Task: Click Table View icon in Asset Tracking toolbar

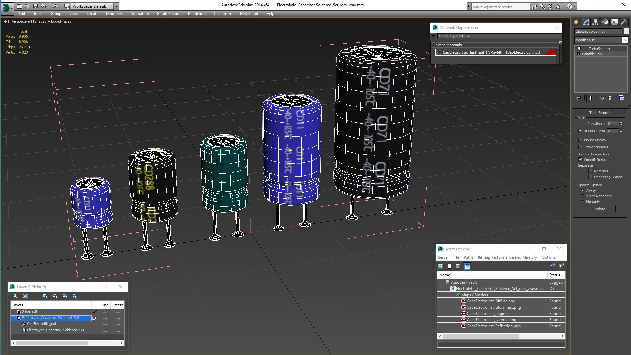Action: pos(467,266)
